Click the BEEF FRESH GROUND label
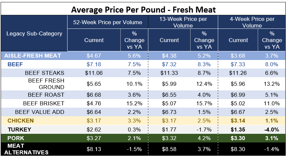 pyautogui.click(x=46, y=84)
